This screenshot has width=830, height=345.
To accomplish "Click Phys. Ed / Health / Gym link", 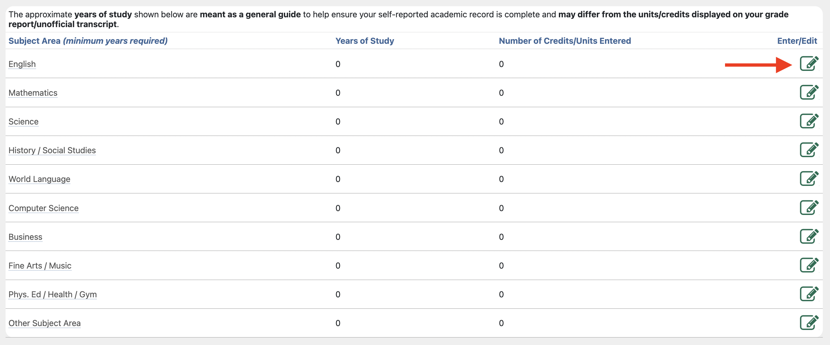I will (x=52, y=294).
